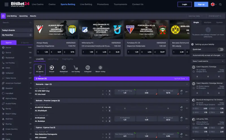Filter live events by Volleyball icon
The image size is (226, 140).
(88, 68)
